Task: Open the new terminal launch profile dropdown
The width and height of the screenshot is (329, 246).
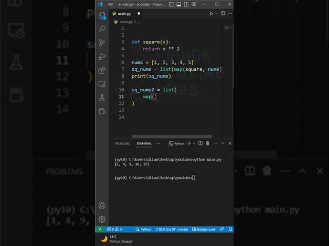Action: (x=195, y=143)
